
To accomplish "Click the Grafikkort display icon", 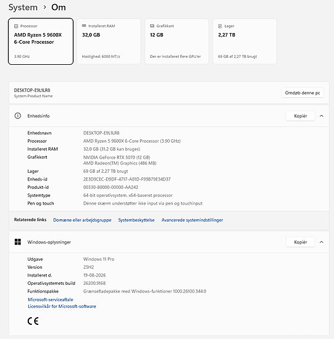I will (152, 26).
